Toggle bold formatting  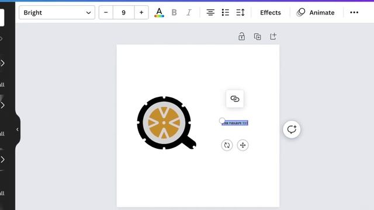[174, 12]
